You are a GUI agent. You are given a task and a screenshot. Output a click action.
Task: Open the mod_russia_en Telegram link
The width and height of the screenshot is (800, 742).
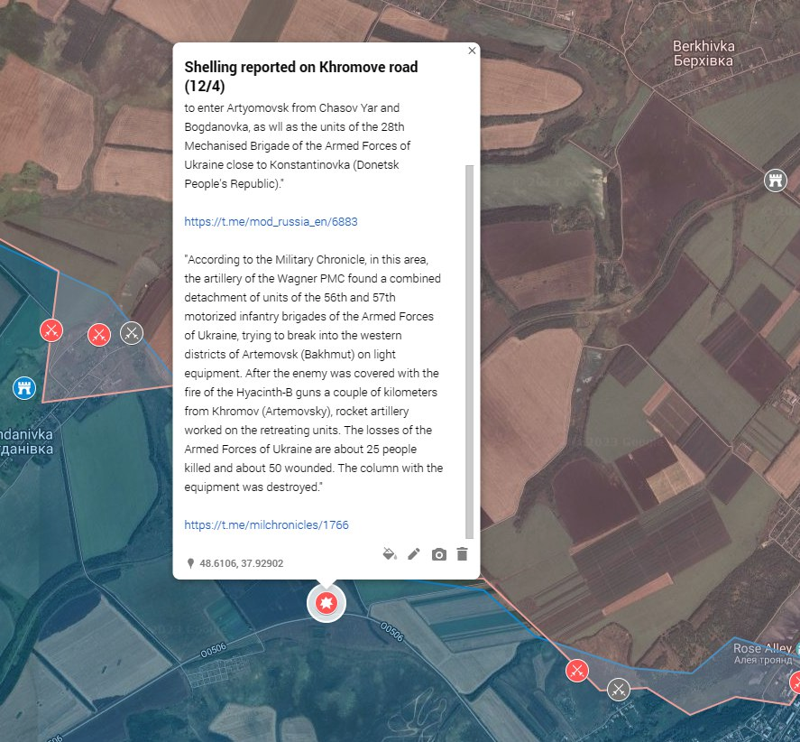264,221
